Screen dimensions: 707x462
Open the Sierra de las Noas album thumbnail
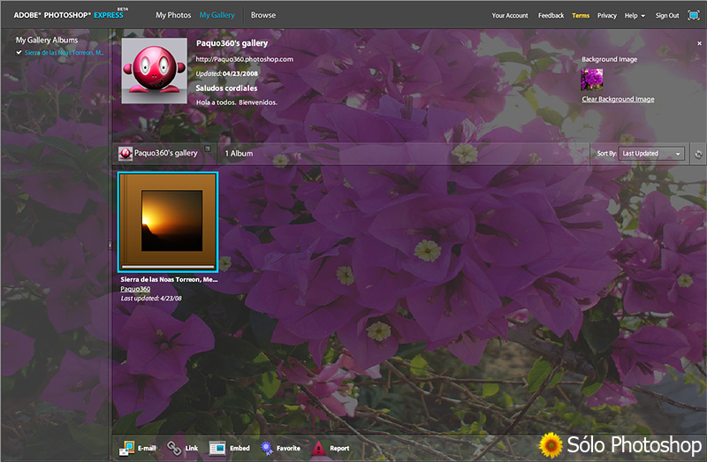point(168,221)
